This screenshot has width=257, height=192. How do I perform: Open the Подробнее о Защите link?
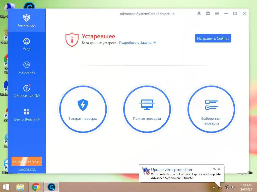tap(135, 42)
